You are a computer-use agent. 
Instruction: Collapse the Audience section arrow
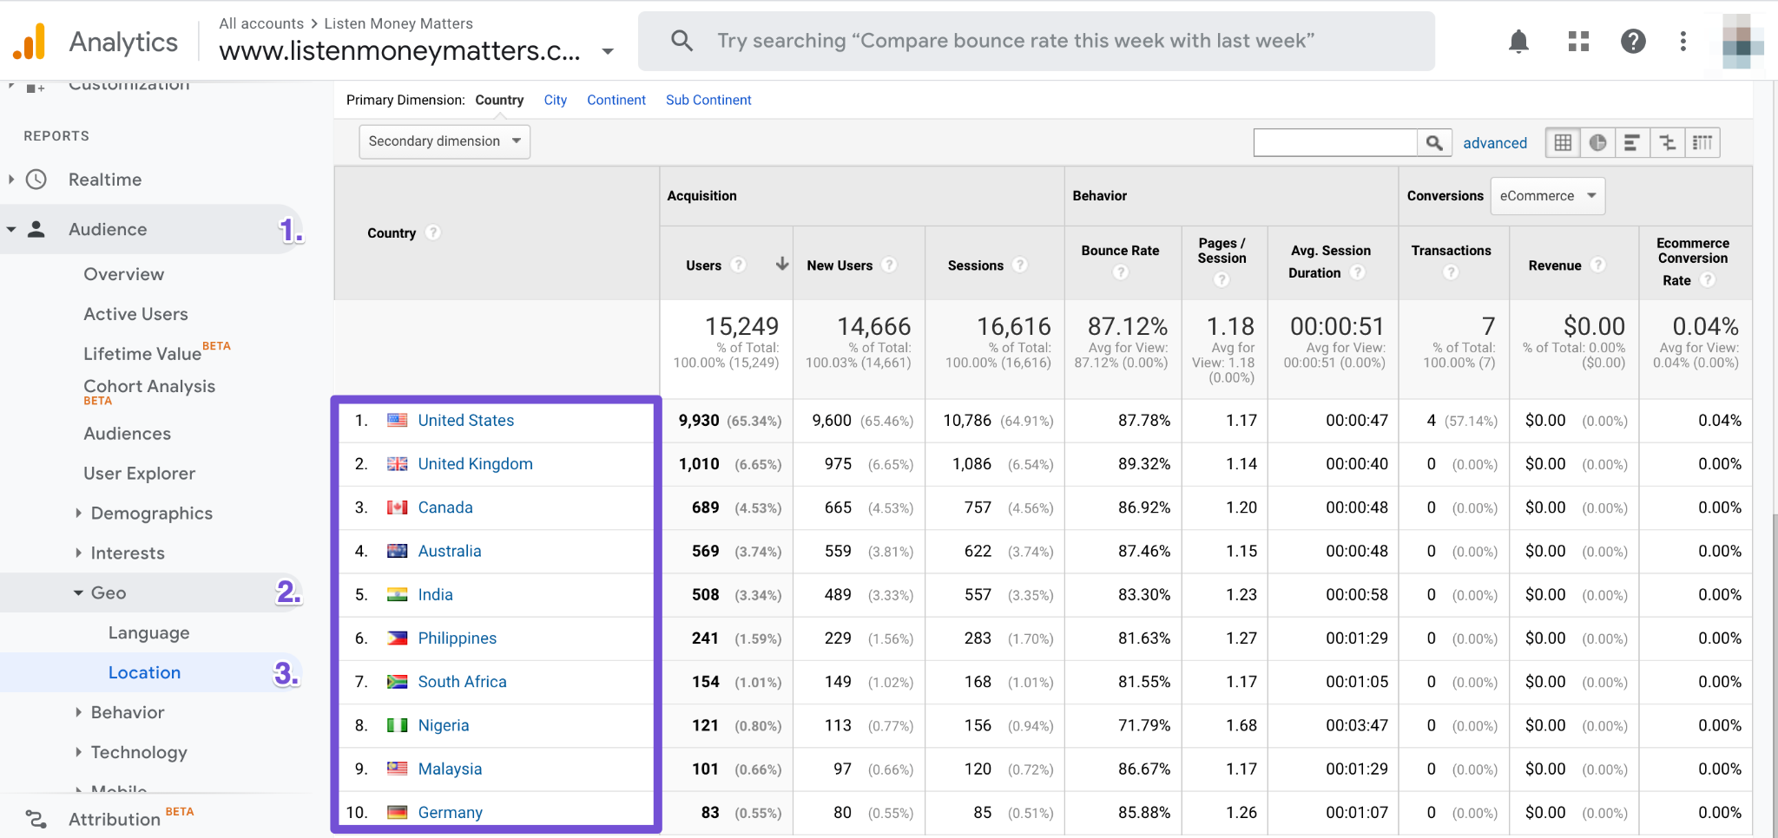pos(11,229)
